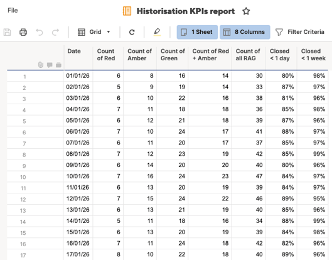
Task: Click the Filter Criteria label
Action: pyautogui.click(x=306, y=32)
